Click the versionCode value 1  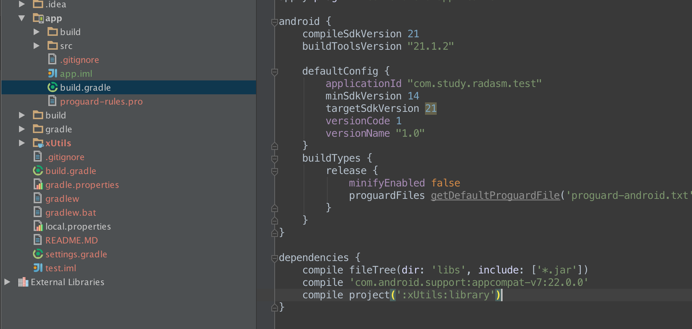pos(399,121)
